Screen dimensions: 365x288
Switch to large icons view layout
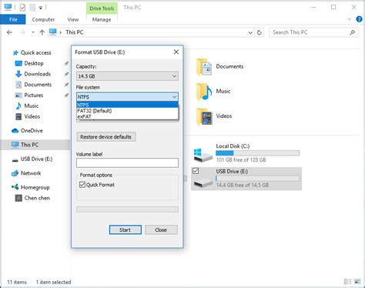[357, 282]
